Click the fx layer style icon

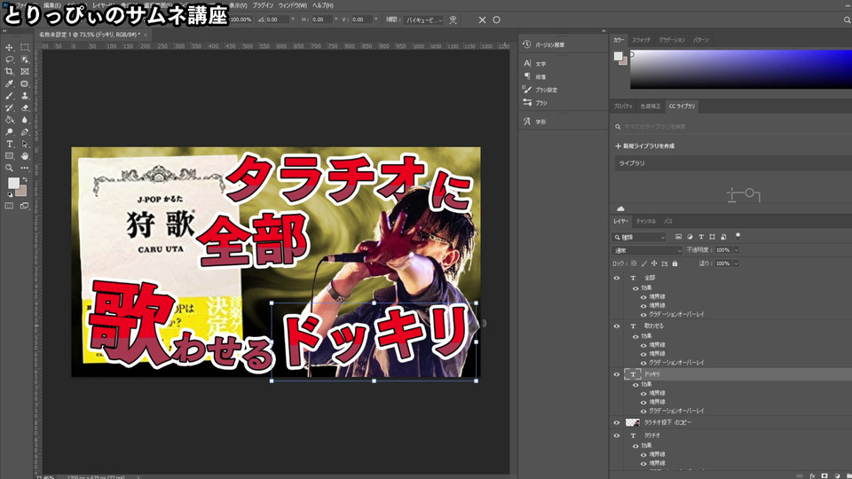click(x=812, y=475)
